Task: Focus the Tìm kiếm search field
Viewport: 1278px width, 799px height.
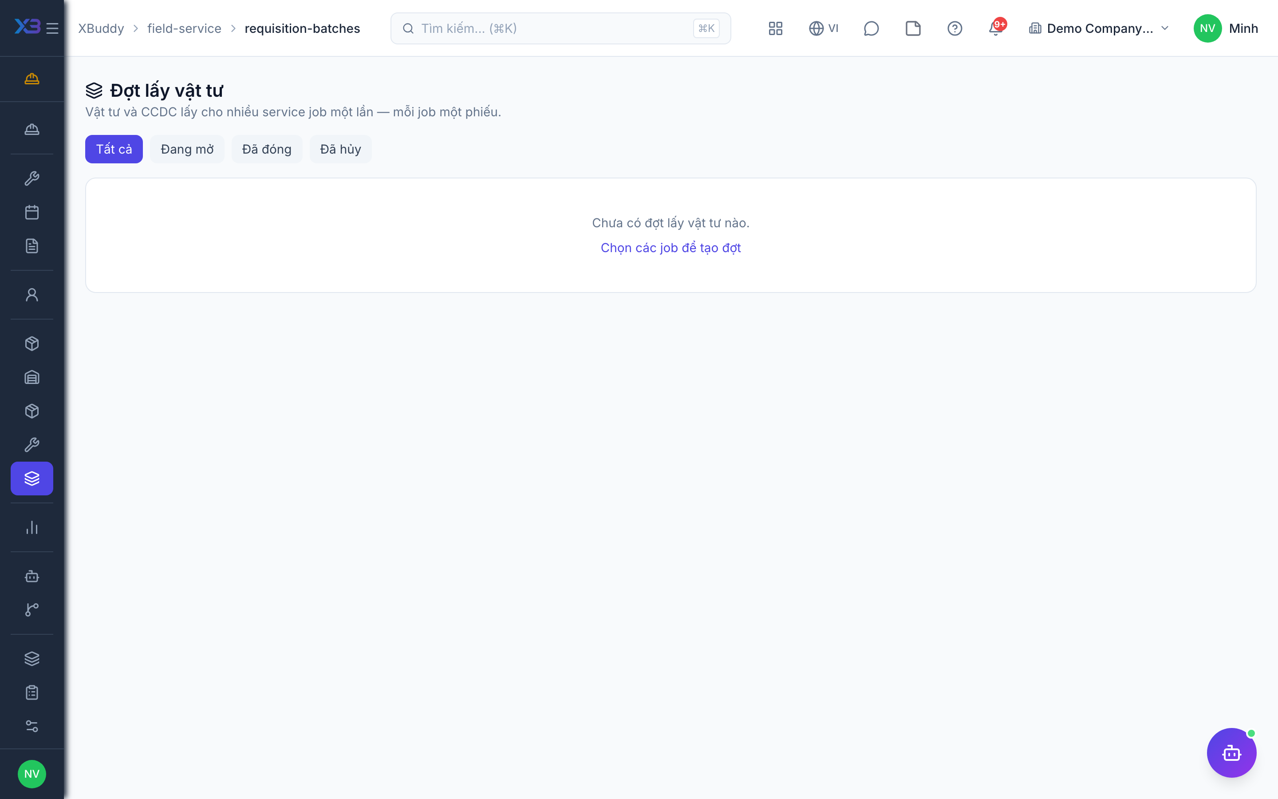Action: 560,28
